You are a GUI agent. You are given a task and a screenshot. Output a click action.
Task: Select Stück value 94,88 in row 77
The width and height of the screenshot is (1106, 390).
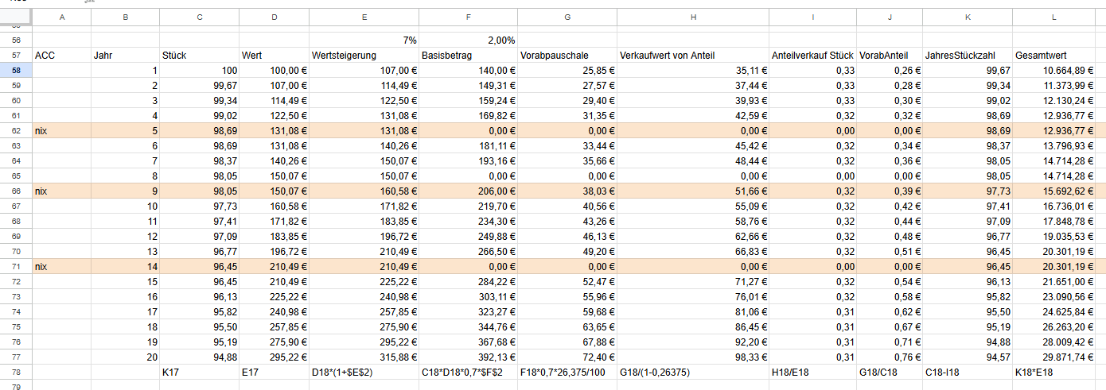point(199,357)
